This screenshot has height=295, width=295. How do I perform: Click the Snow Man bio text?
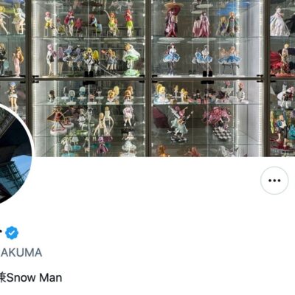tap(34, 278)
